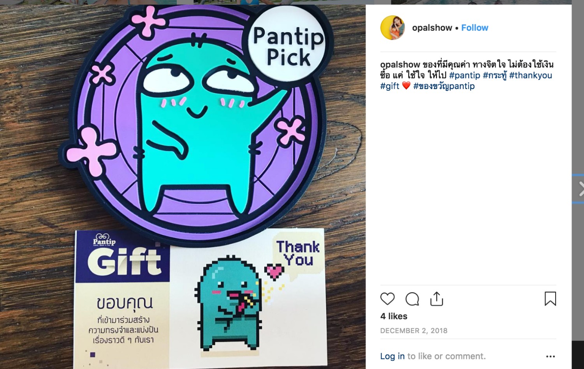Open opalshow profile picture
The image size is (584, 369).
392,28
